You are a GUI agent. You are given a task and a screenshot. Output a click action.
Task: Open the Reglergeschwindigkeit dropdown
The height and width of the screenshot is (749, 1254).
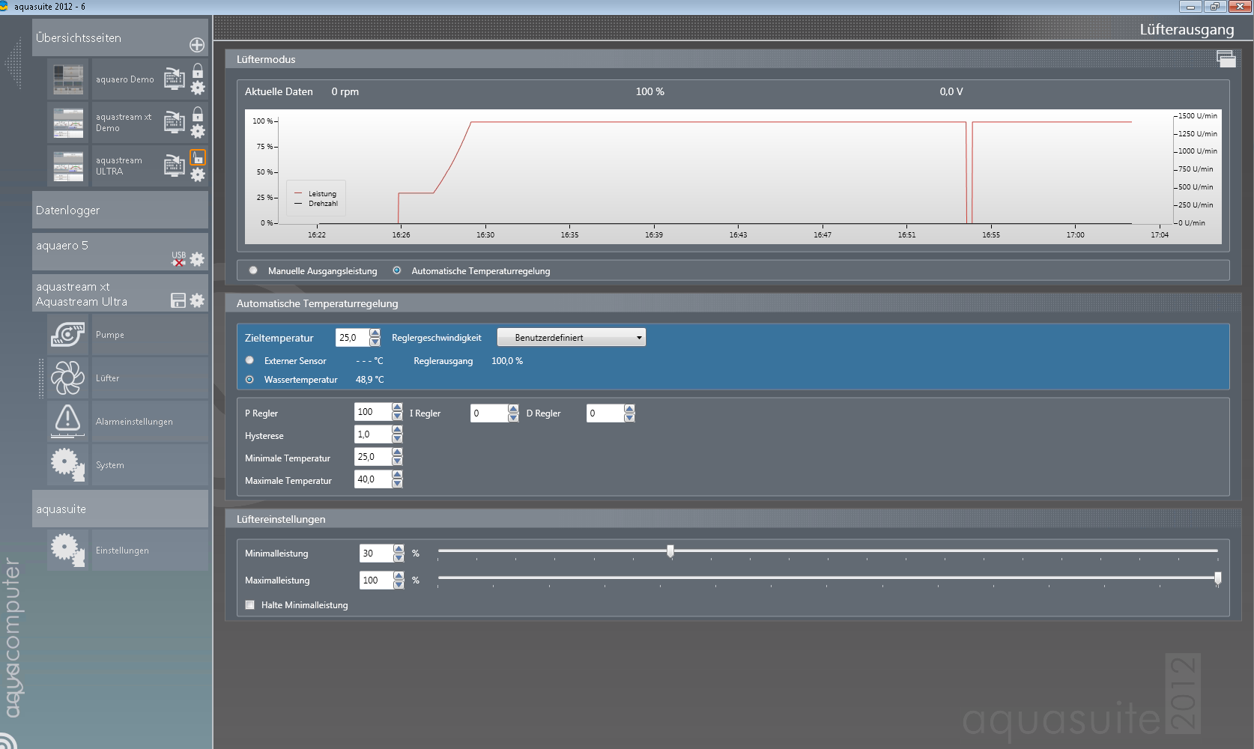[x=572, y=338]
